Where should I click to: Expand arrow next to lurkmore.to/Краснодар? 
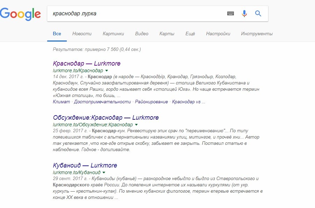click(107, 70)
